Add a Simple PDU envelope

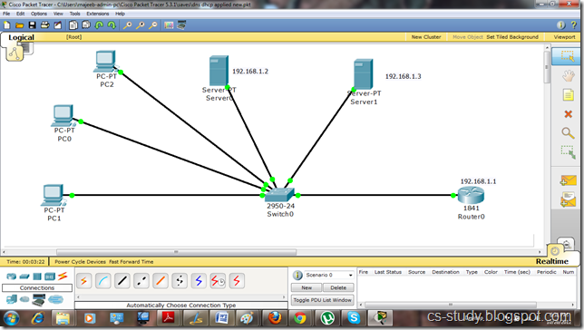click(x=568, y=180)
